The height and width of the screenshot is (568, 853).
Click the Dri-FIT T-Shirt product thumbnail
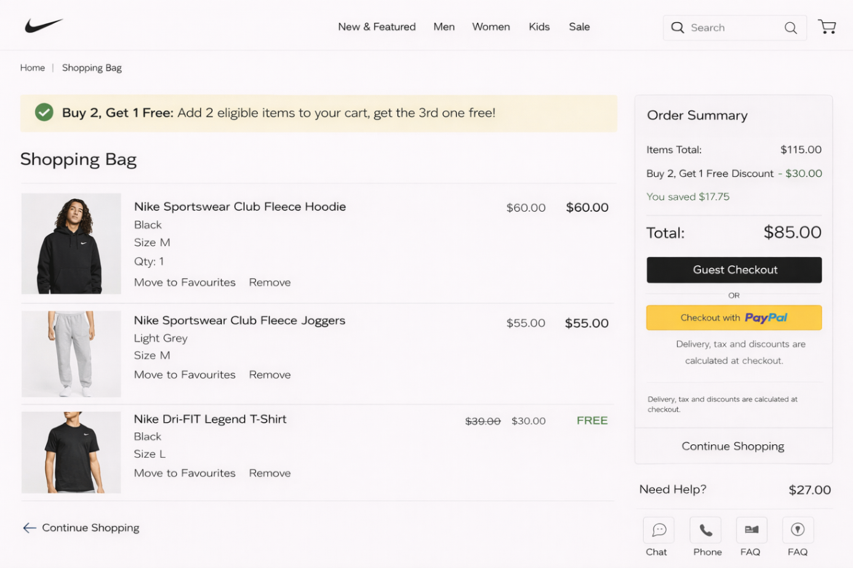click(x=70, y=452)
